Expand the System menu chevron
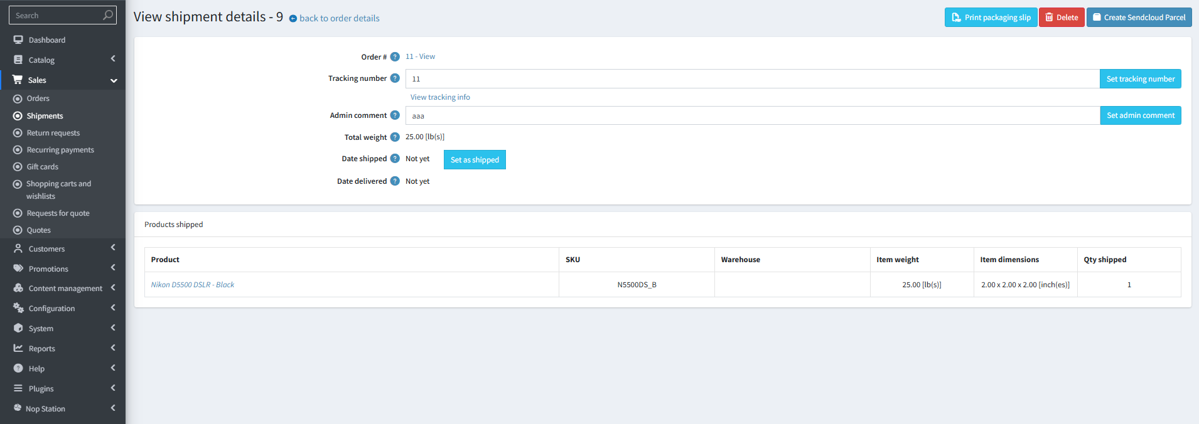The width and height of the screenshot is (1199, 424). coord(113,327)
